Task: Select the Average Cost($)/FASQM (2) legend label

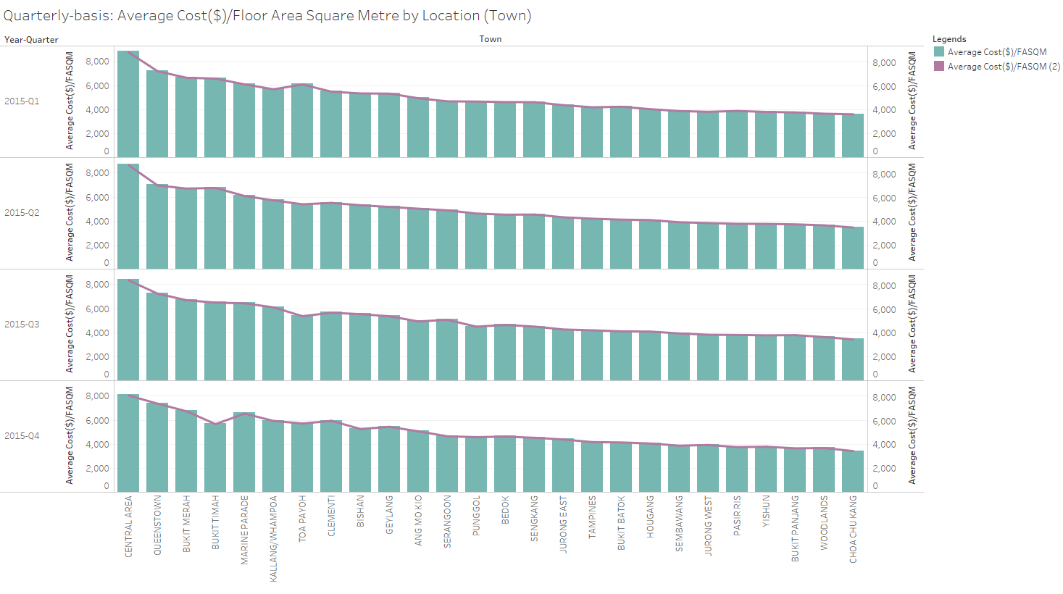Action: [x=1004, y=67]
